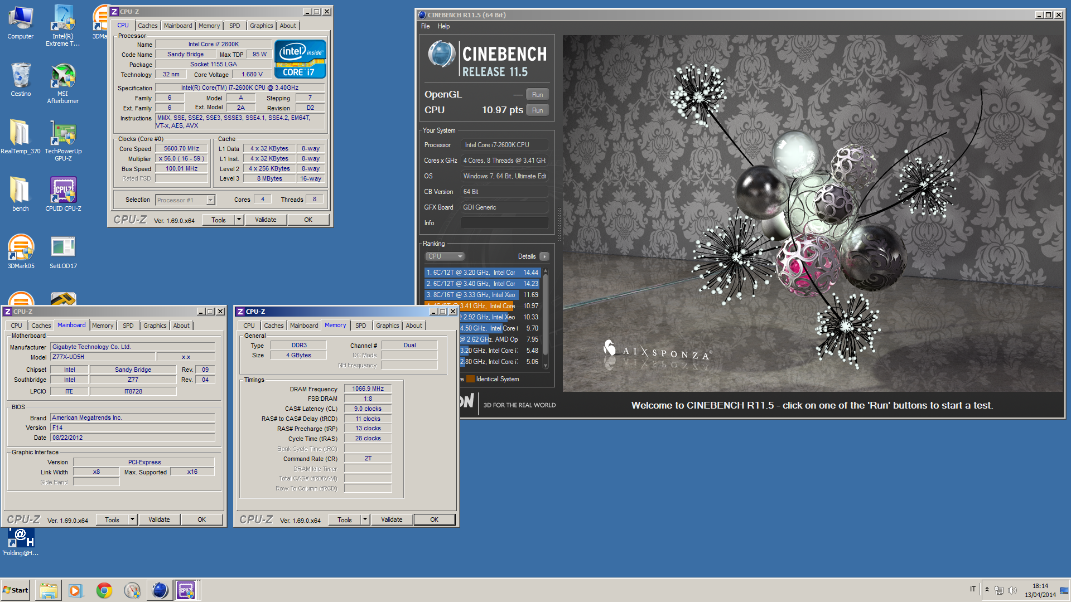The width and height of the screenshot is (1071, 602).
Task: Open the CPU ranking type dropdown
Action: pyautogui.click(x=445, y=256)
